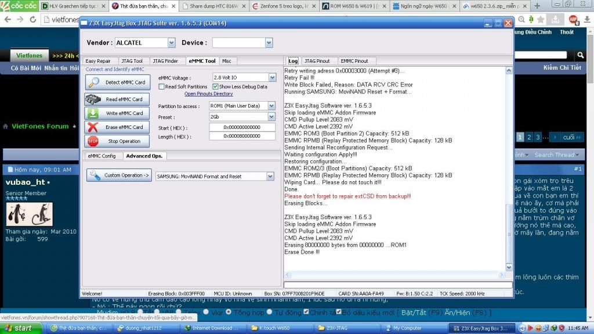
Task: Switch to the JTAG Tool tab
Action: [132, 61]
